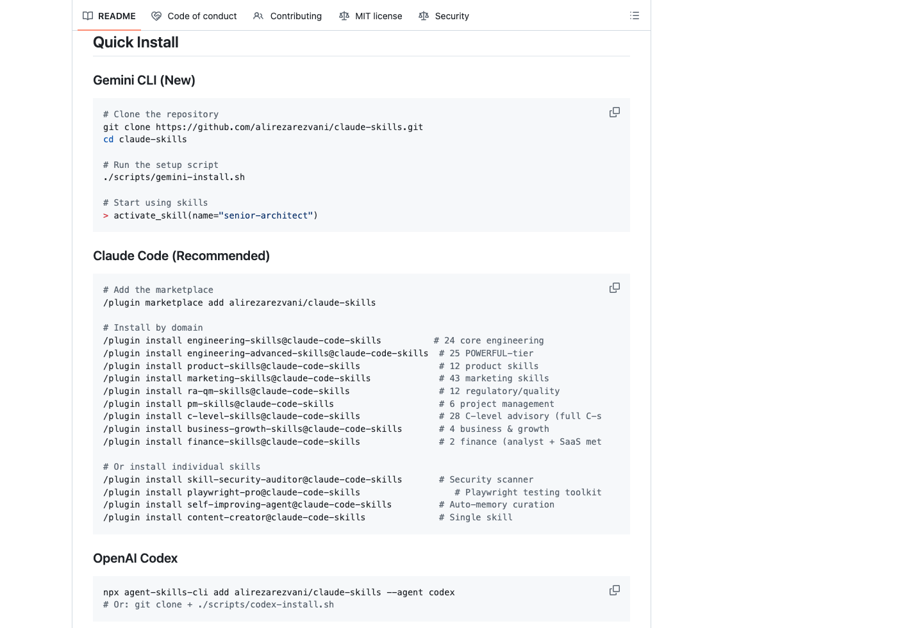Select the MIT license tab
The height and width of the screenshot is (628, 923).
coord(370,16)
